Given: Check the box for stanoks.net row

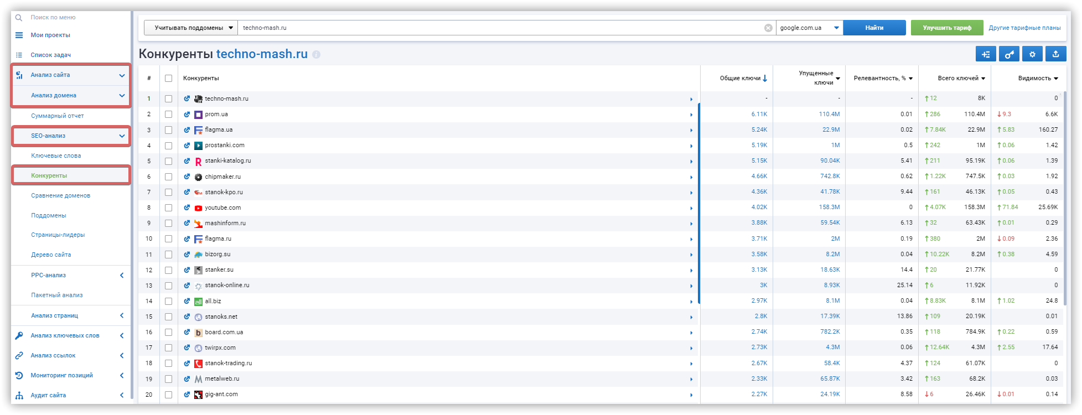Looking at the screenshot, I should tap(168, 317).
